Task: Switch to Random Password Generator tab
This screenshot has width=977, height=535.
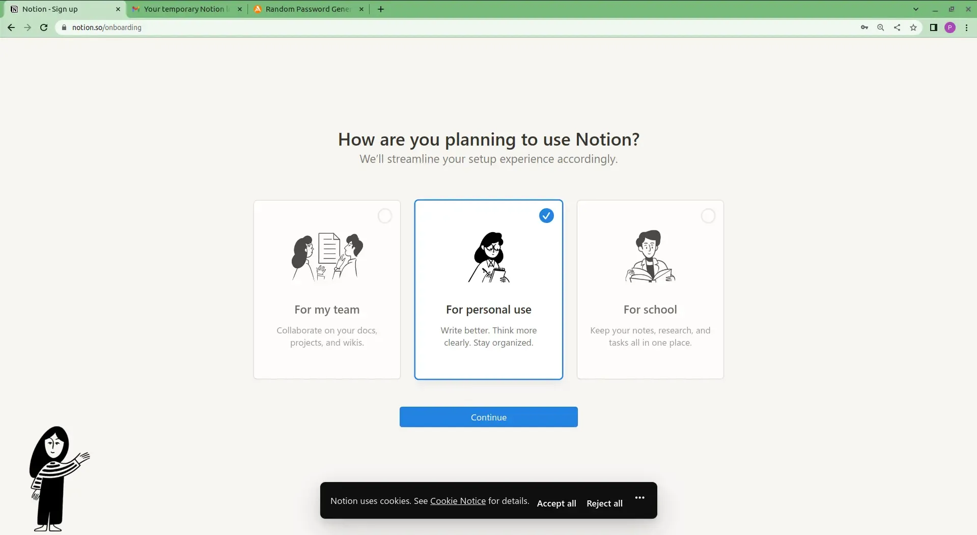Action: 309,9
